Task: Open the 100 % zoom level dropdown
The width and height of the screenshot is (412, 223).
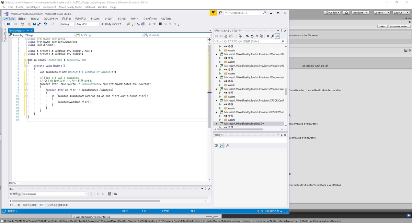Action: pos(14,183)
